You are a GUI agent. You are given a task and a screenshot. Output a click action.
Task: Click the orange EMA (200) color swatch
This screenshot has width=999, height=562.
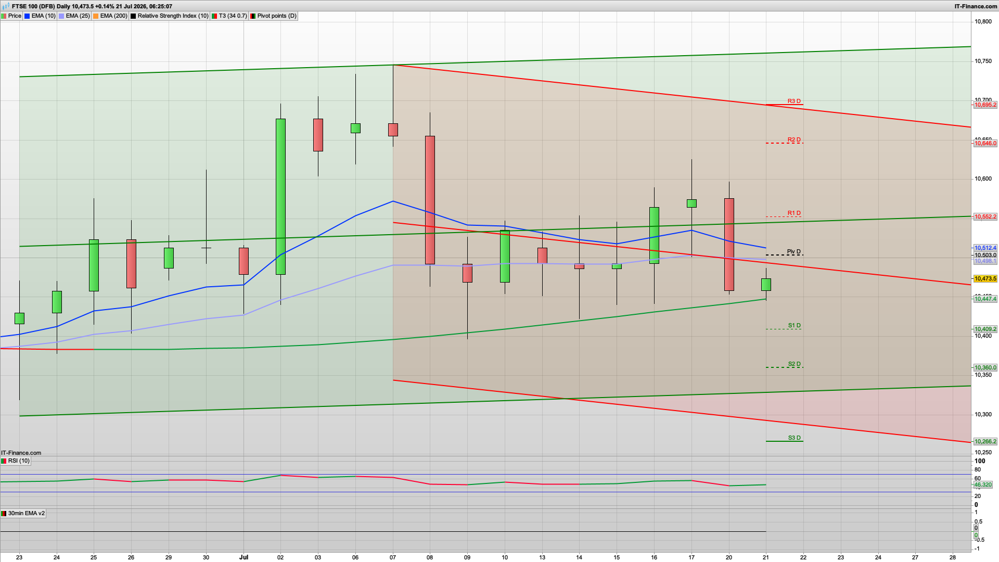96,16
